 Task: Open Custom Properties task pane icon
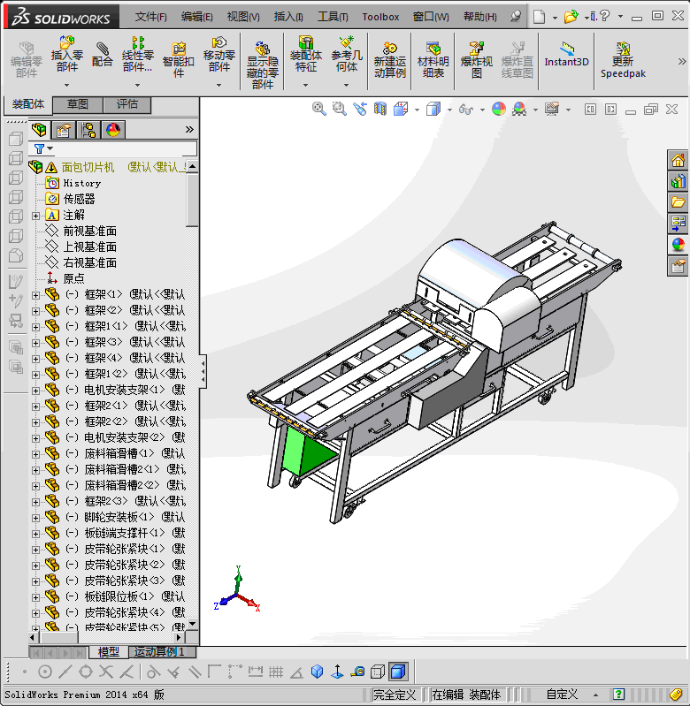[x=678, y=266]
